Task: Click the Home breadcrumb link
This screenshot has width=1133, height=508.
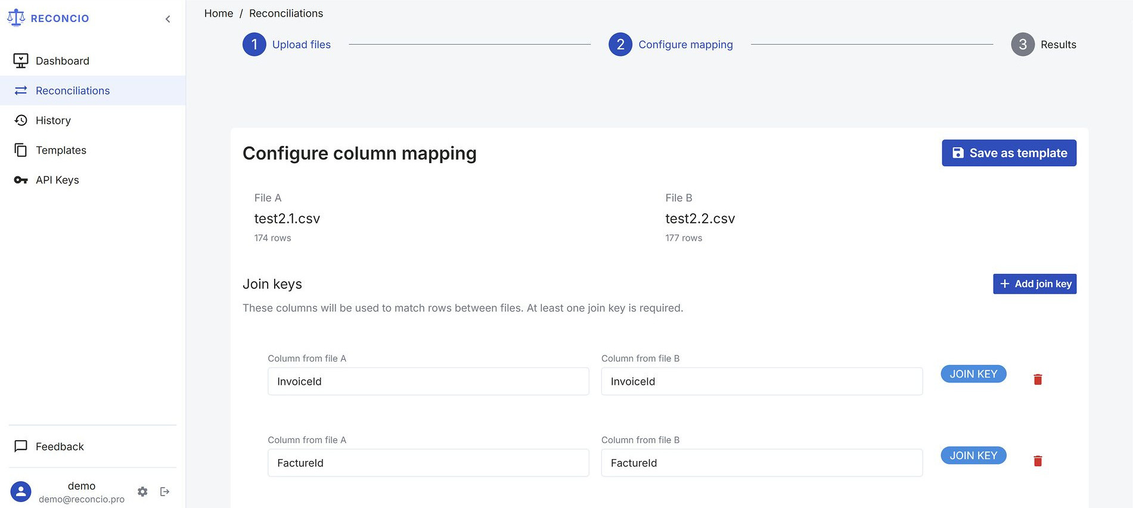Action: coord(219,13)
